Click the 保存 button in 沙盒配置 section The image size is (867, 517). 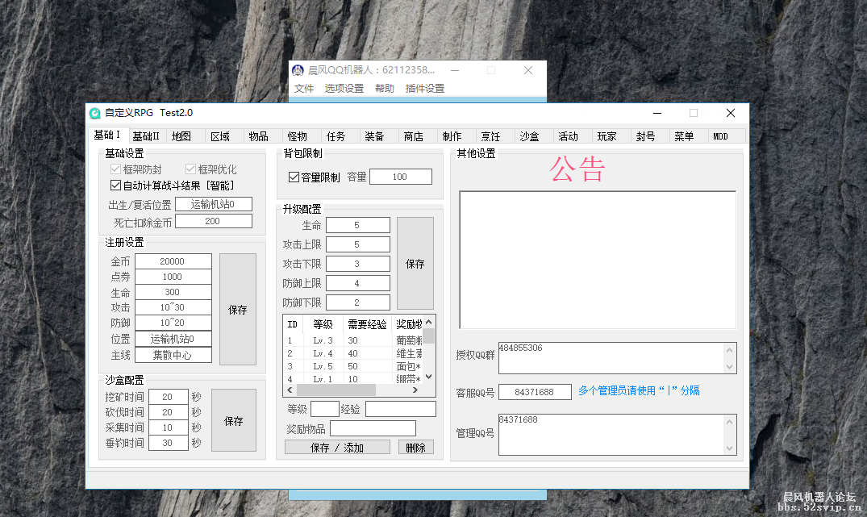click(234, 419)
